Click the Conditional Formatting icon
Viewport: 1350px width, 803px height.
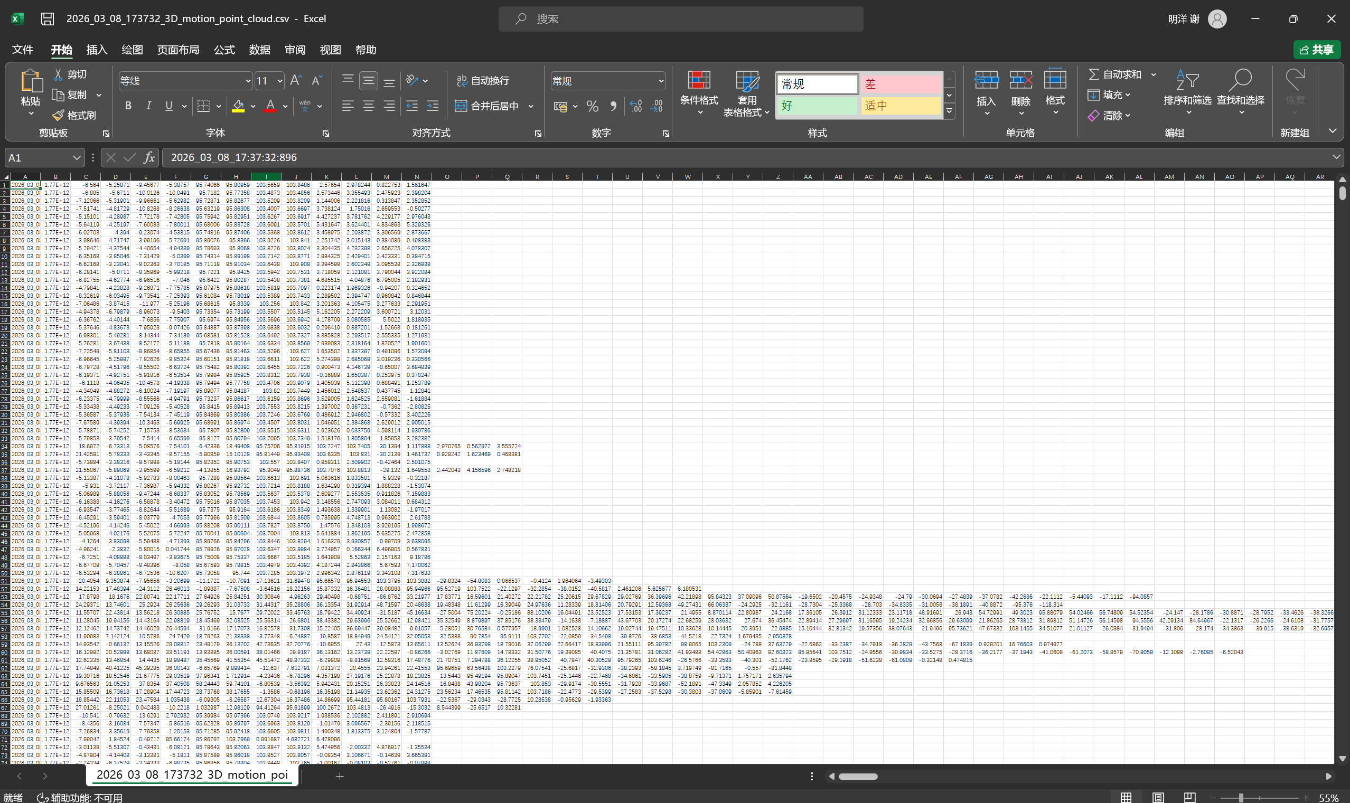coord(698,81)
